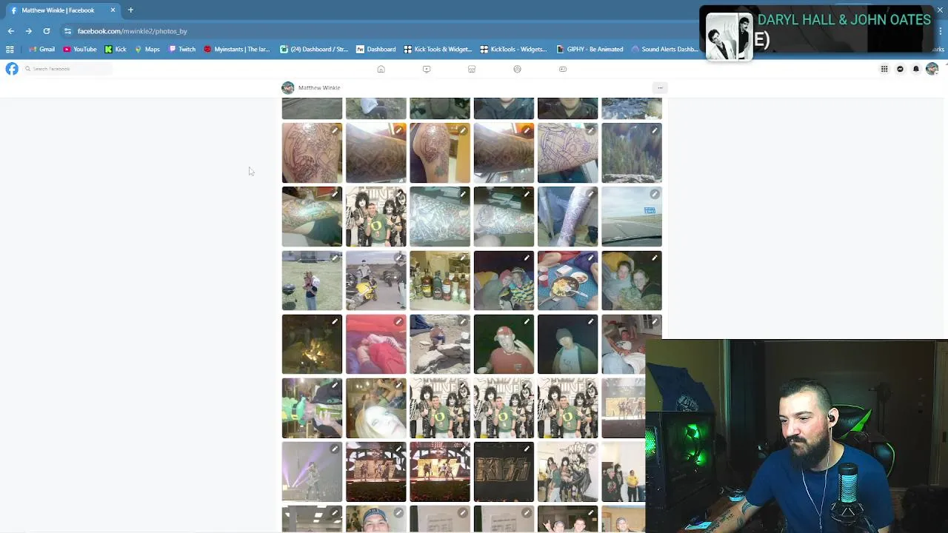Open site information icon in address bar
This screenshot has height=533, width=948.
(x=67, y=31)
